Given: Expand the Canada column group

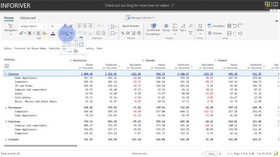Looking at the screenshot, I should tap(143, 60).
